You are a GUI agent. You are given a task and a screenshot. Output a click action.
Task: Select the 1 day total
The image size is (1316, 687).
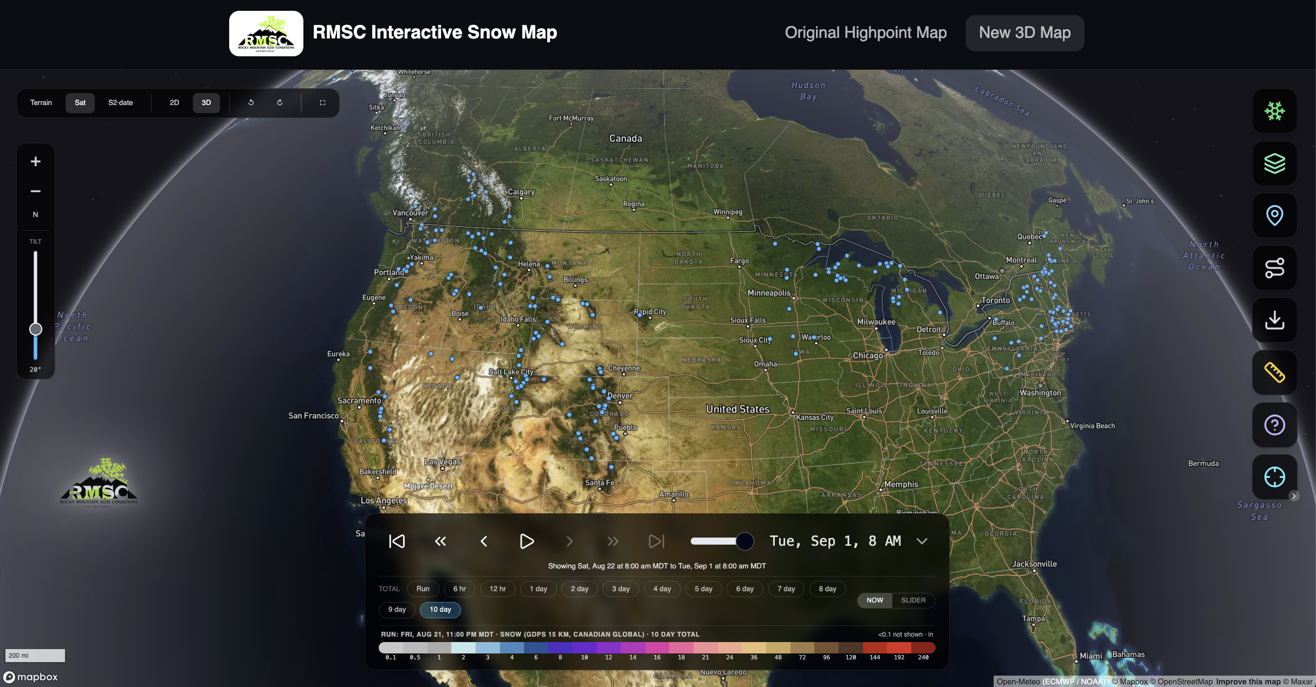click(539, 589)
